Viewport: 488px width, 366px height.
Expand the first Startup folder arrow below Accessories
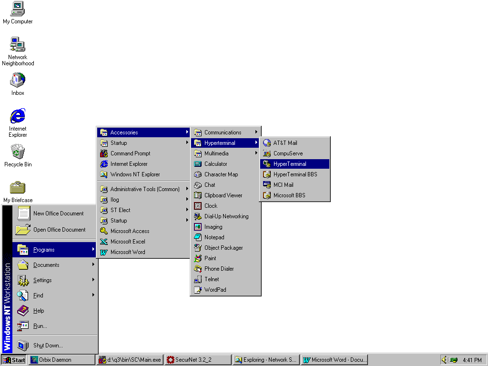pyautogui.click(x=187, y=142)
